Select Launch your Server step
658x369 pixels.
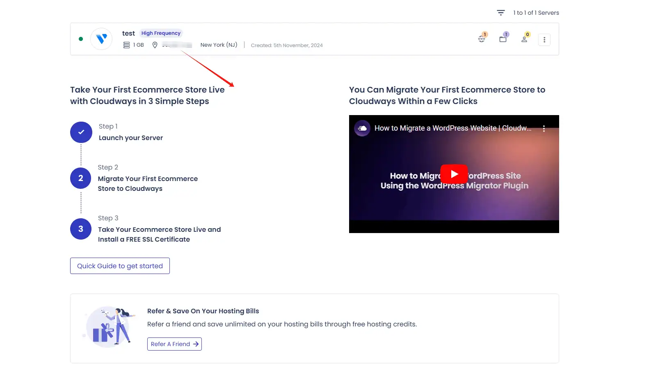(131, 138)
